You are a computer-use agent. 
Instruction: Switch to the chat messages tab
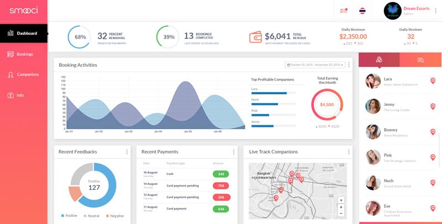[420, 60]
